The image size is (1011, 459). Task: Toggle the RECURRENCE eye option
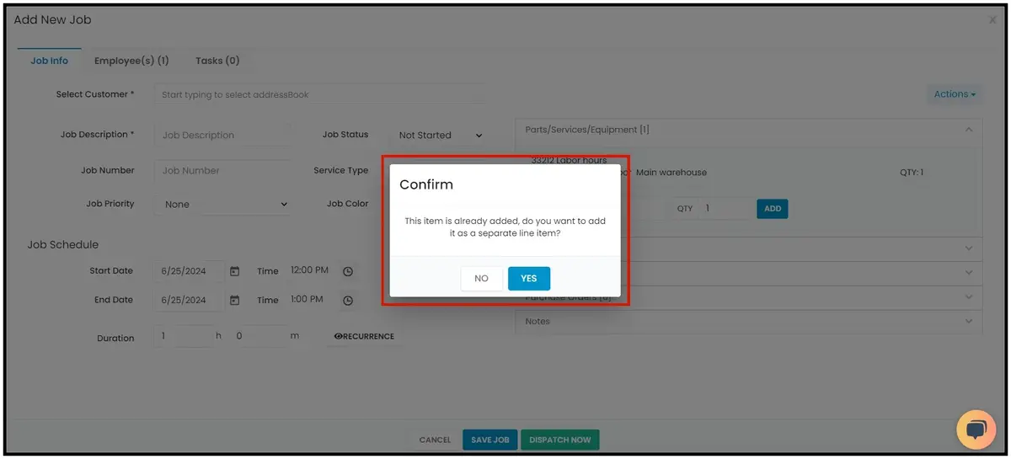point(364,336)
